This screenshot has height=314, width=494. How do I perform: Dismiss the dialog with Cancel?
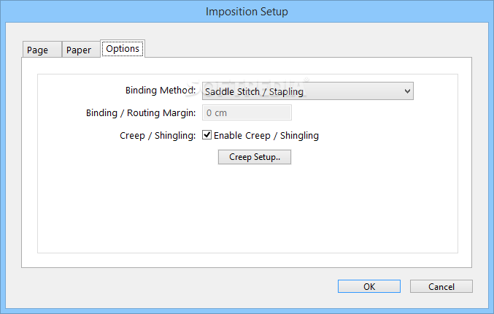pyautogui.click(x=441, y=286)
